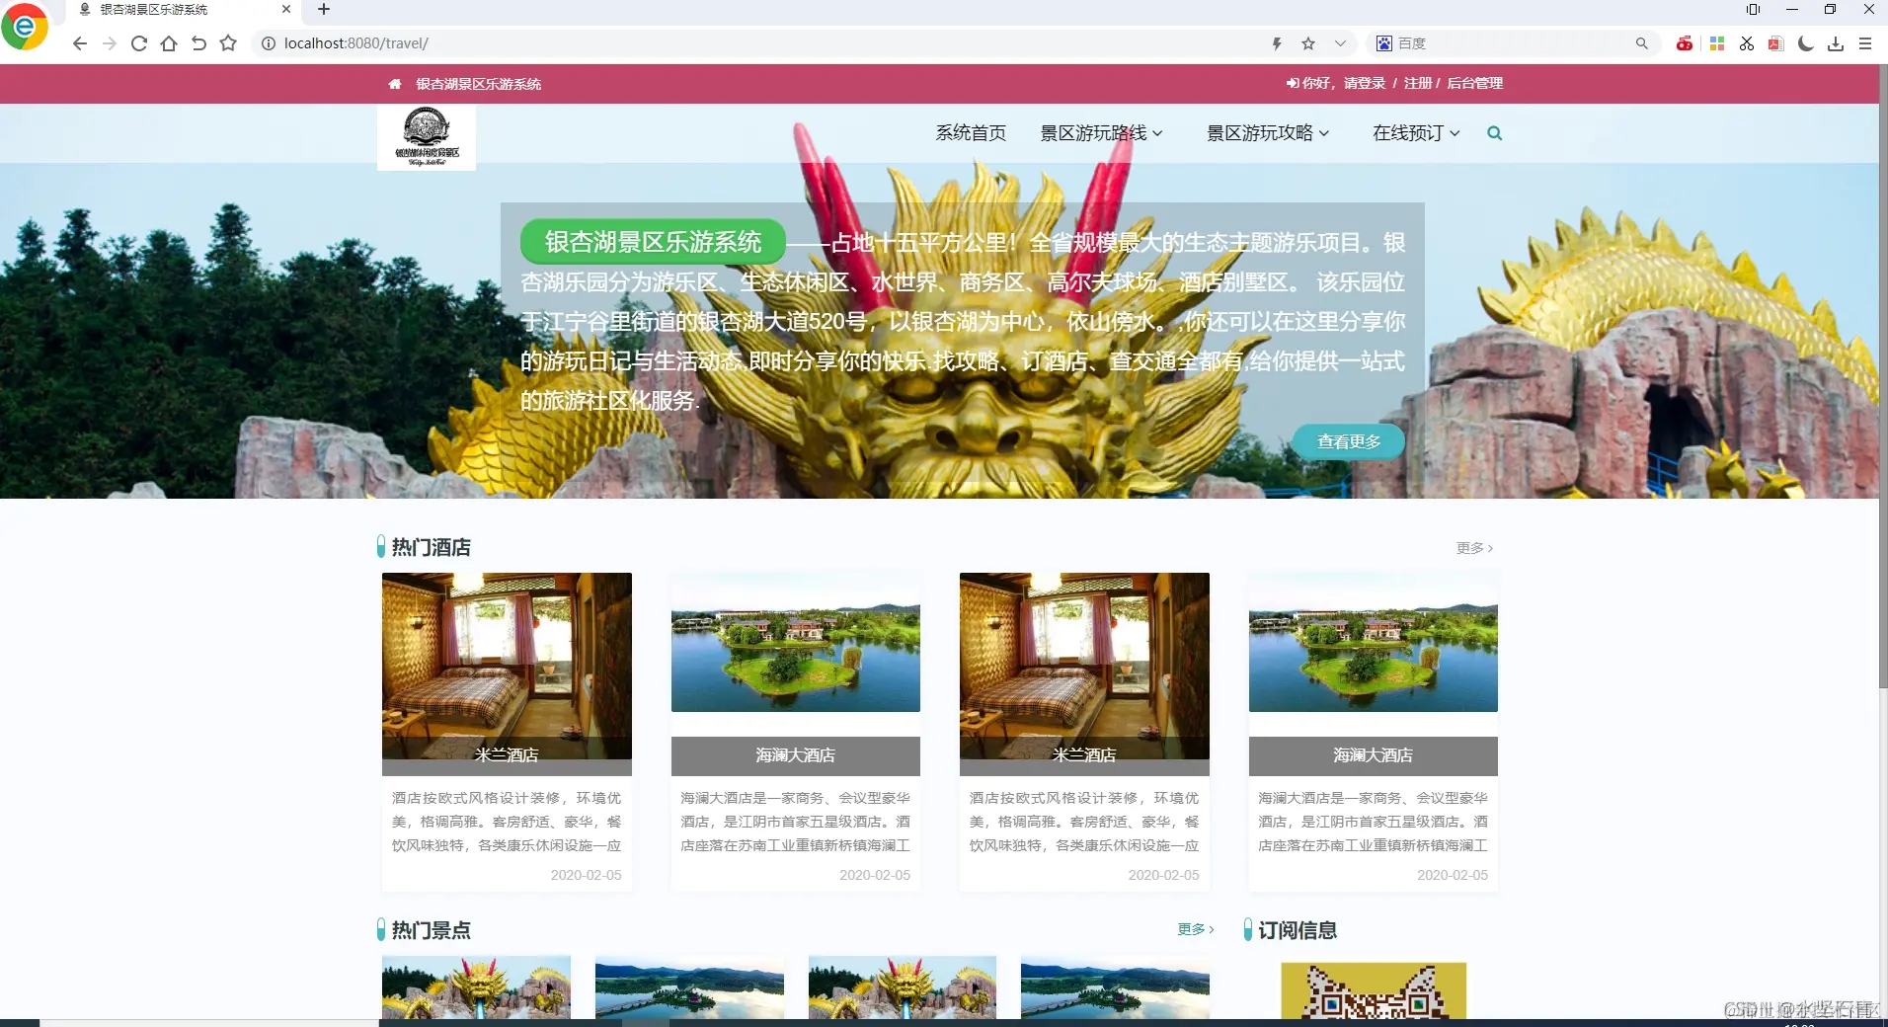Click the home icon in pink header
The width and height of the screenshot is (1888, 1027).
click(x=395, y=84)
